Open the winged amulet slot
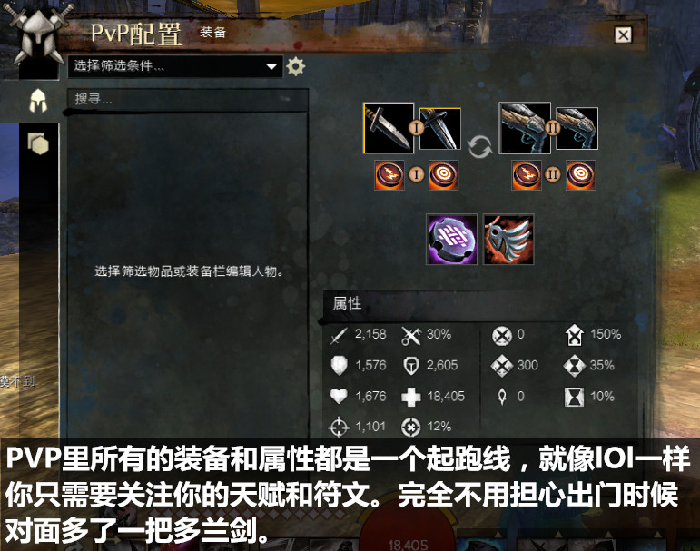The width and height of the screenshot is (700, 551). [x=508, y=240]
